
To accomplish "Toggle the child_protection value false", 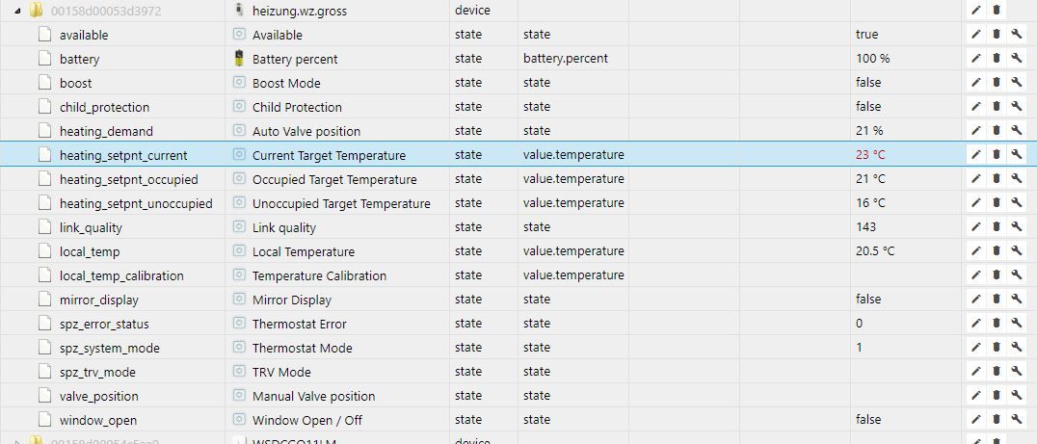I will click(x=867, y=107).
